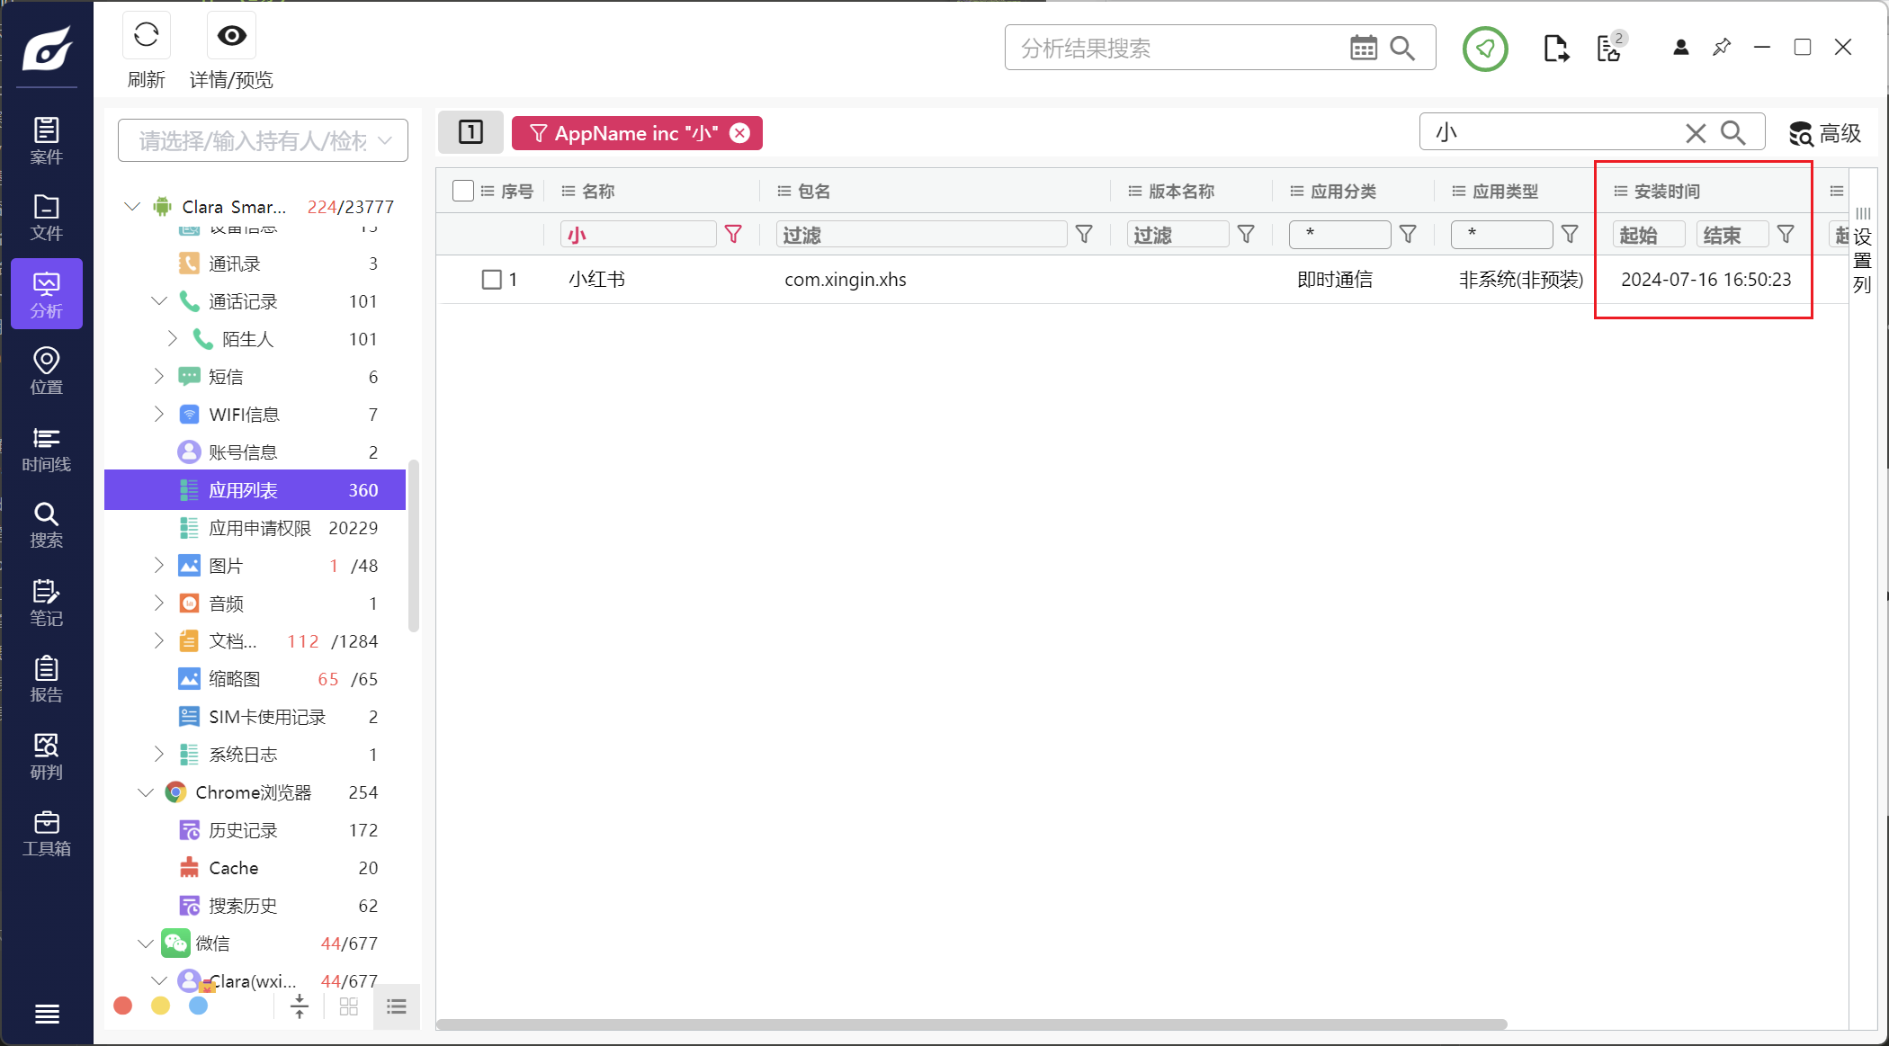Collapse the Chrome浏览器 tree node
Screen dimensions: 1889x1046
click(x=146, y=792)
